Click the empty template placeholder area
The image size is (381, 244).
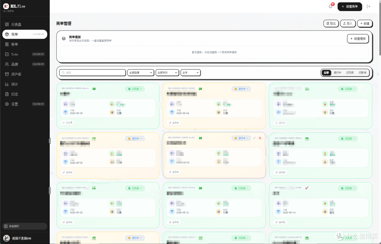coord(214,52)
